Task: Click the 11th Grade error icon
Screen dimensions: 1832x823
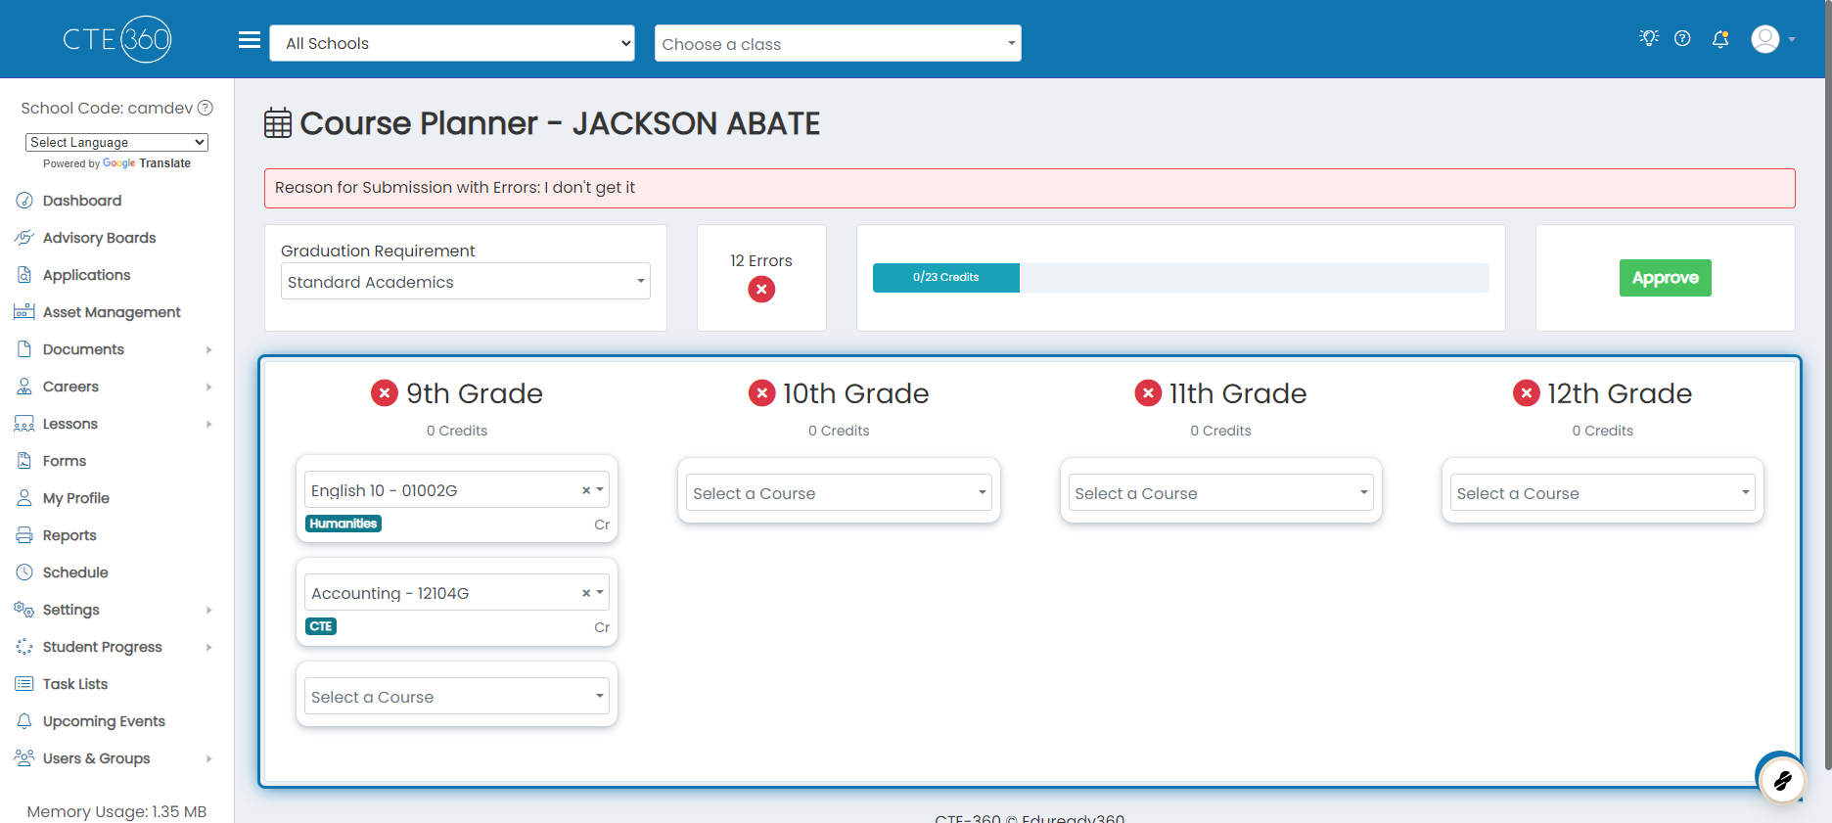Action: [1148, 393]
